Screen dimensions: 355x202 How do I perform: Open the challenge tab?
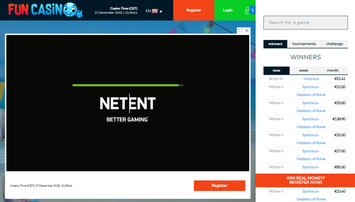pos(335,44)
